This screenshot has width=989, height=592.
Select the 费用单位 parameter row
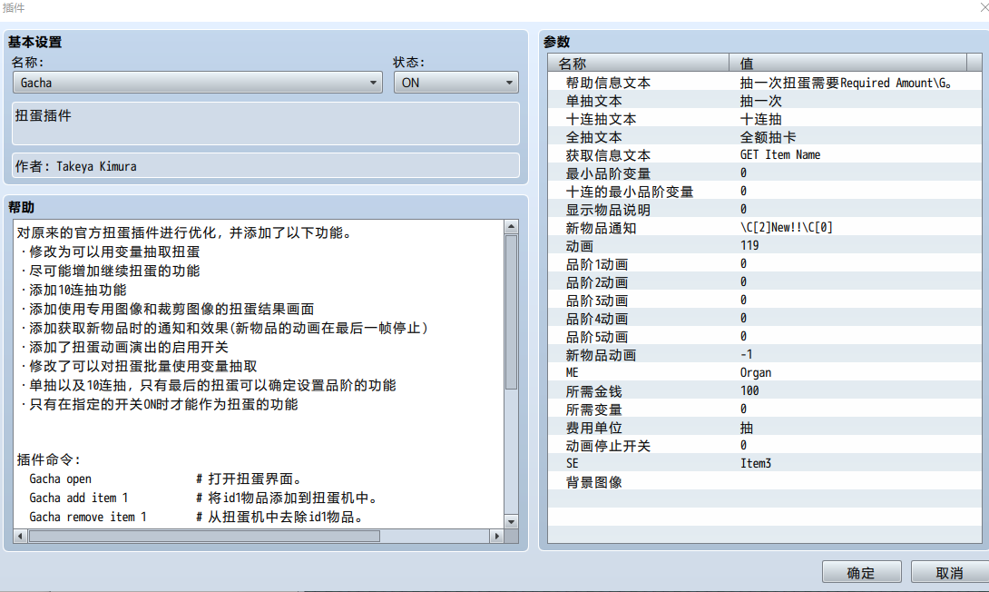click(765, 428)
